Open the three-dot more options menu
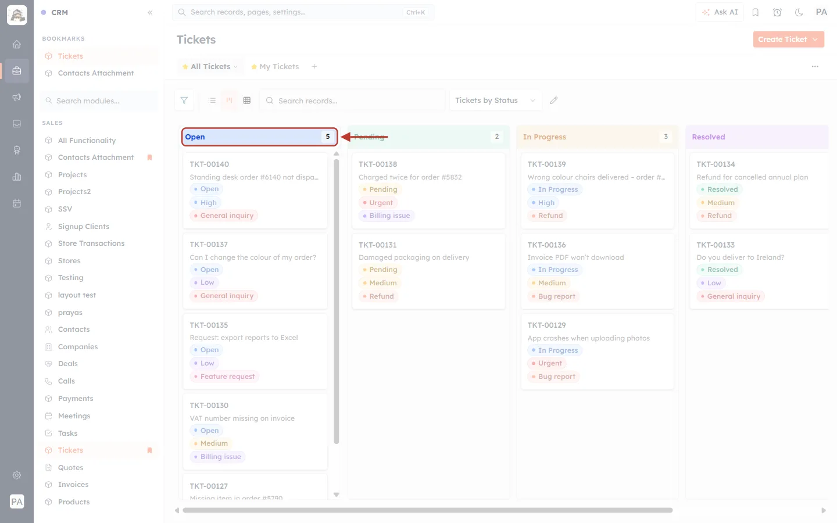The image size is (837, 523). tap(815, 67)
